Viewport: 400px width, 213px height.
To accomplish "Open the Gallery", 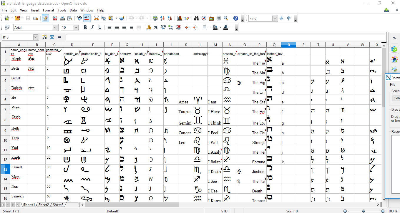I will tap(211, 18).
